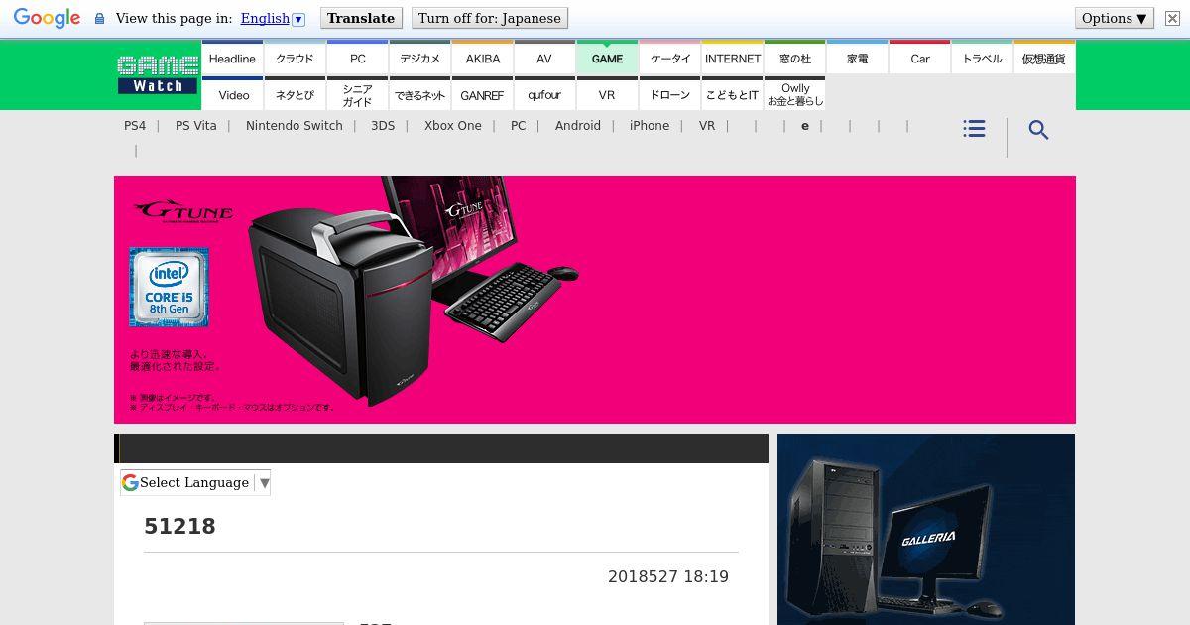Open the Video tab
Viewport: 1190px width, 625px height.
(232, 94)
